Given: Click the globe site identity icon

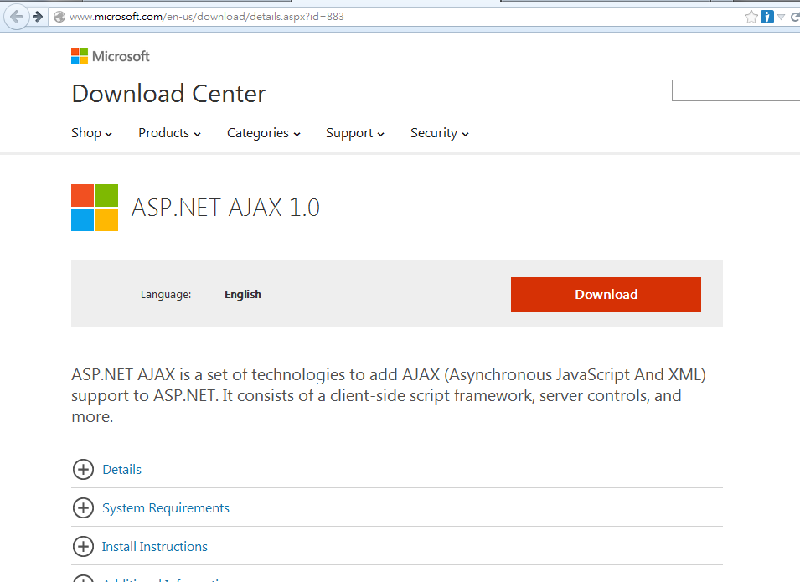Looking at the screenshot, I should click(x=59, y=17).
